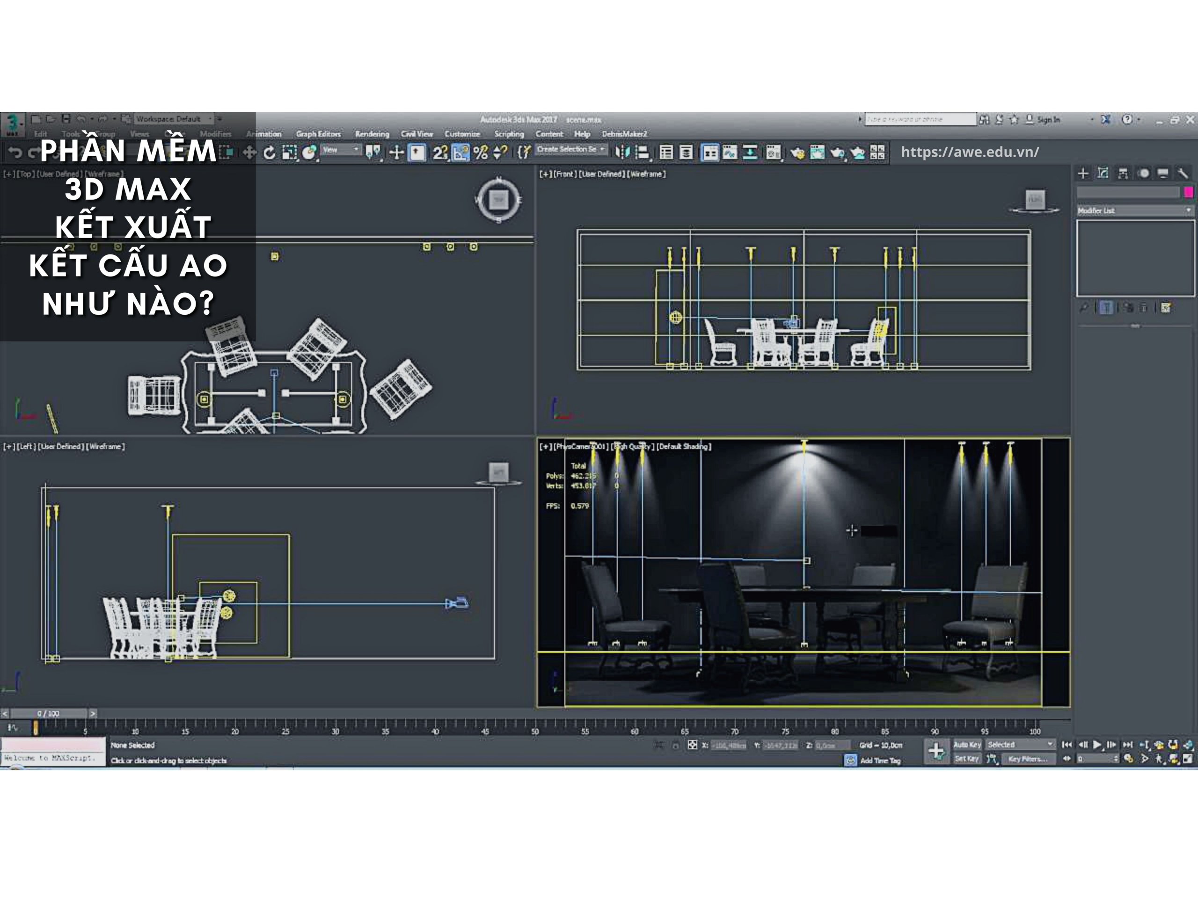Toggle the Pin Stack icon
This screenshot has height=898, width=1198.
(x=1084, y=307)
